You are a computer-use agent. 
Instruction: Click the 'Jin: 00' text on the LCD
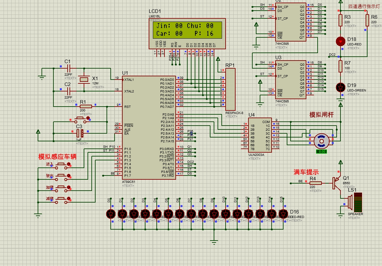[169, 25]
